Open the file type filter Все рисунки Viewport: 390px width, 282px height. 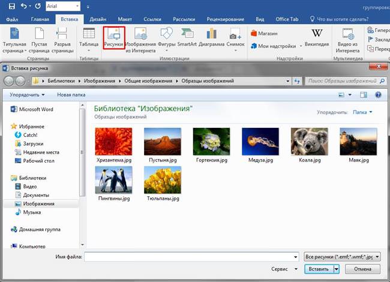coord(343,257)
